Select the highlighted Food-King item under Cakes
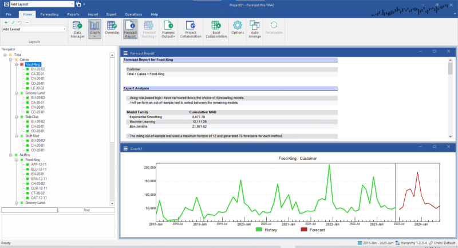Viewport: 458px width, 248px height. pos(33,65)
